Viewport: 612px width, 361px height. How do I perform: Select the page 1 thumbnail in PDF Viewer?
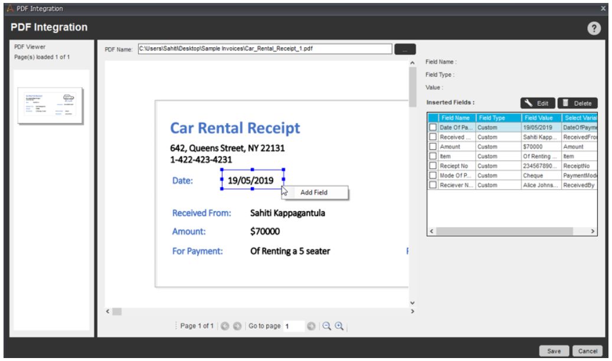click(x=50, y=106)
